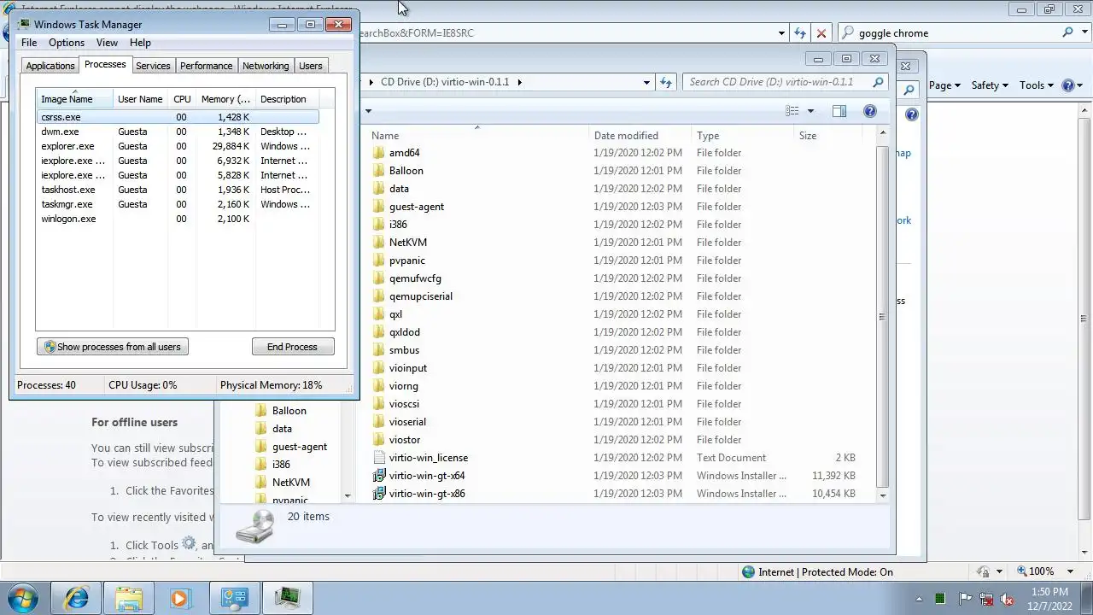Toggle the preview pane icon in Explorer
The width and height of the screenshot is (1093, 615).
pos(839,111)
